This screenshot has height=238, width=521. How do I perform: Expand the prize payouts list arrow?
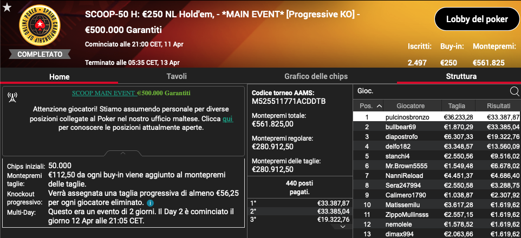[342, 227]
